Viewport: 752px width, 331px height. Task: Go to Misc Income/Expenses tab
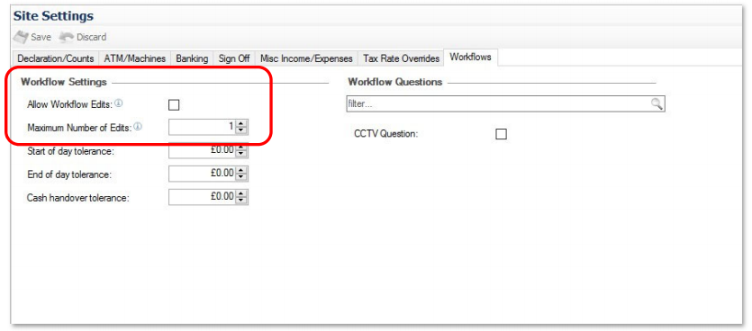coord(306,58)
